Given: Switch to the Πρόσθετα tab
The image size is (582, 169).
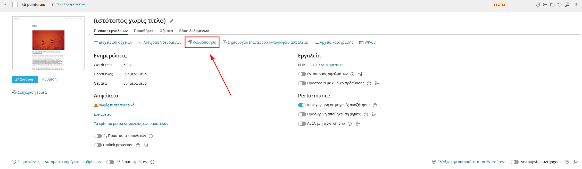Looking at the screenshot, I should pyautogui.click(x=144, y=31).
